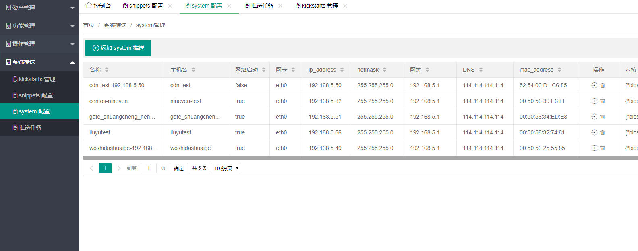
Task: Expand the 操作管理 sidebar menu
Action: pyautogui.click(x=39, y=44)
